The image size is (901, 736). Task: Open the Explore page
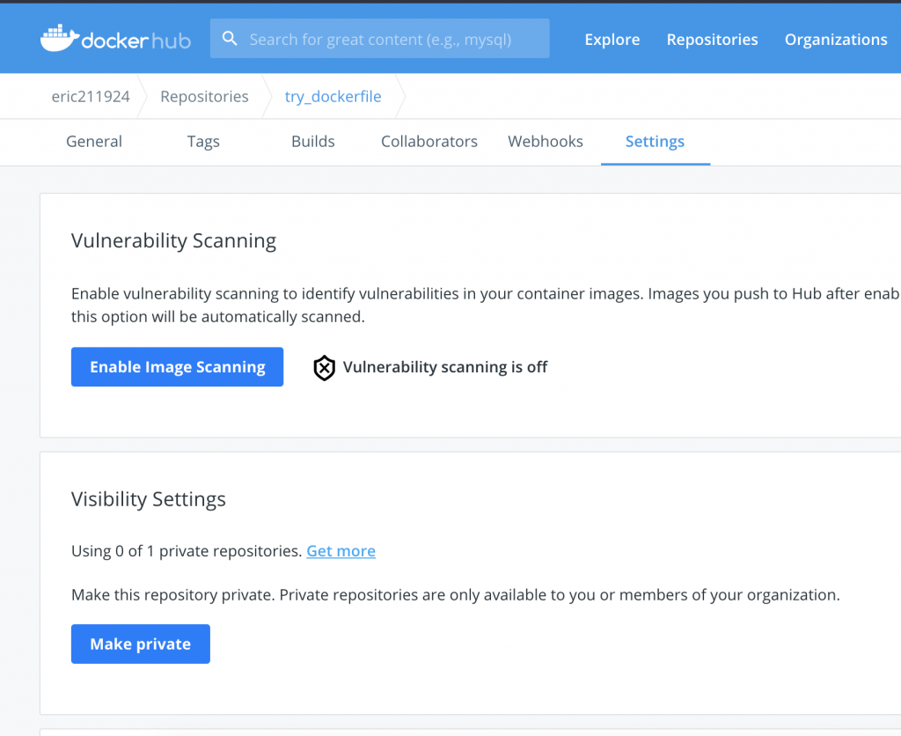(612, 39)
